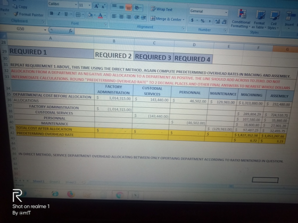The width and height of the screenshot is (298, 223).
Task: Open Cell Styles gallery
Action: tap(274, 21)
